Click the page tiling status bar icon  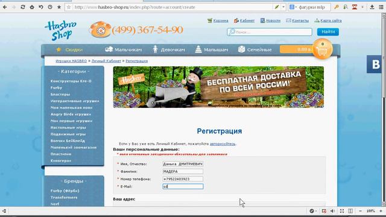(x=350, y=211)
